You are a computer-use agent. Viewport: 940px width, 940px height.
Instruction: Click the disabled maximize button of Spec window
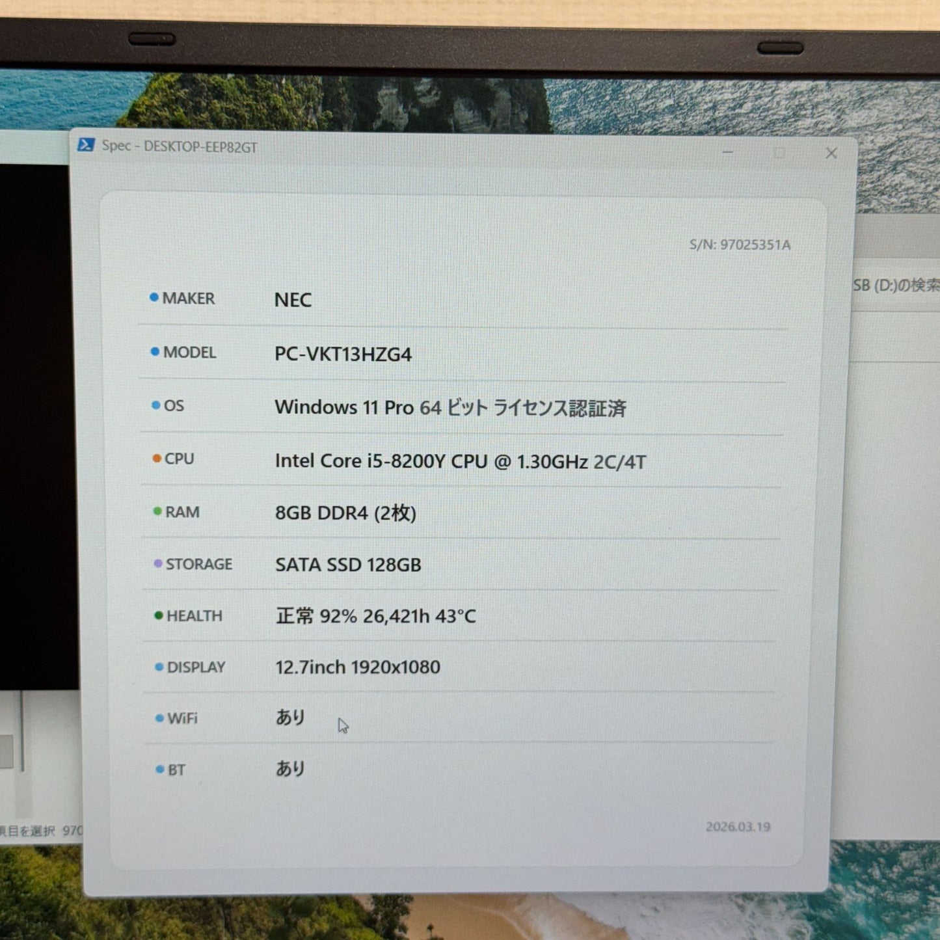tap(779, 153)
